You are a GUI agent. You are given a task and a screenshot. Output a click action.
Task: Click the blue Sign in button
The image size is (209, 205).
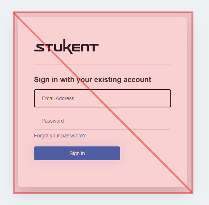click(x=77, y=153)
